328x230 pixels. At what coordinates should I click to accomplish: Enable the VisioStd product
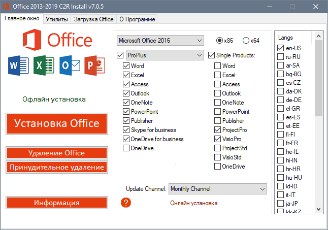click(217, 157)
